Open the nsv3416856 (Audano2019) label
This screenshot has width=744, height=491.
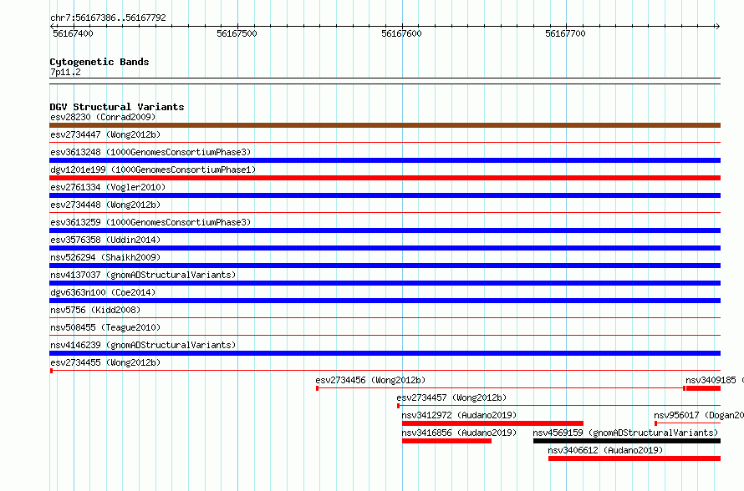pos(459,433)
